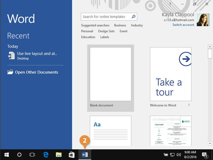Click Switch account

pyautogui.click(x=183, y=25)
